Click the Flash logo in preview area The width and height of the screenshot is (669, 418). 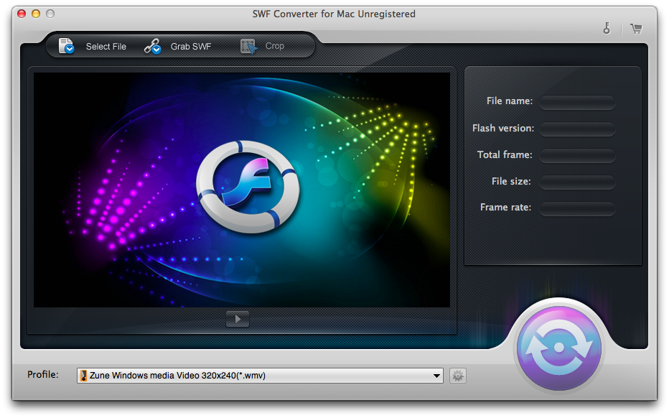[248, 187]
